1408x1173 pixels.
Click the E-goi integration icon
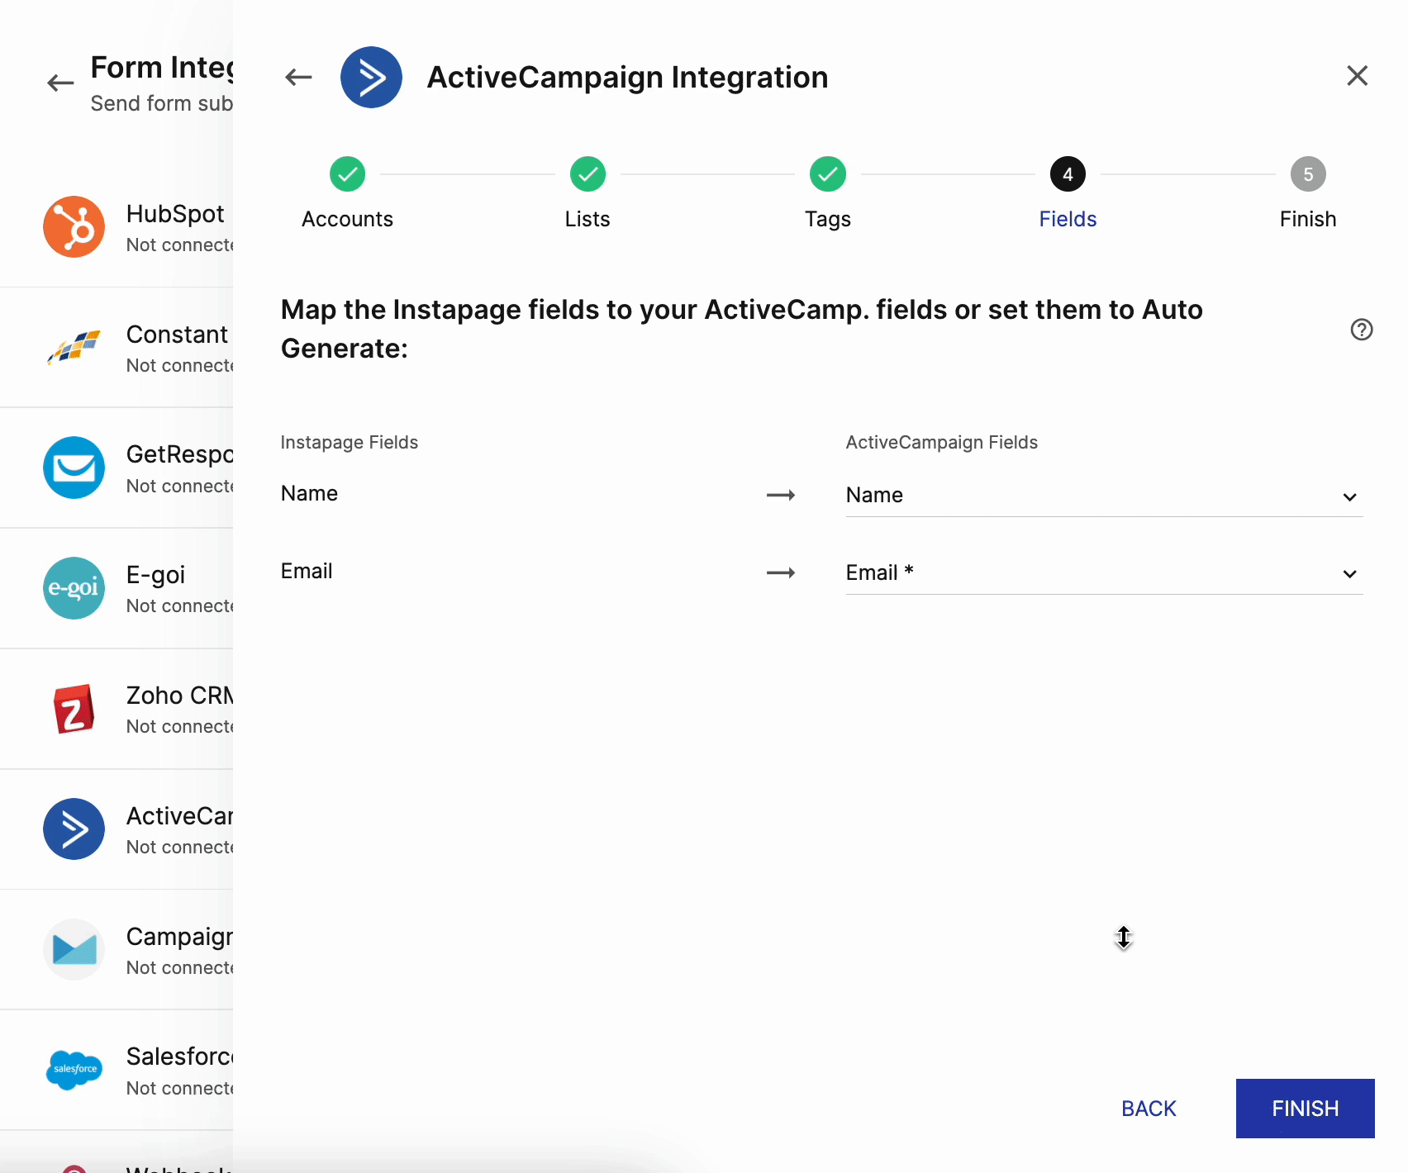[x=74, y=588]
